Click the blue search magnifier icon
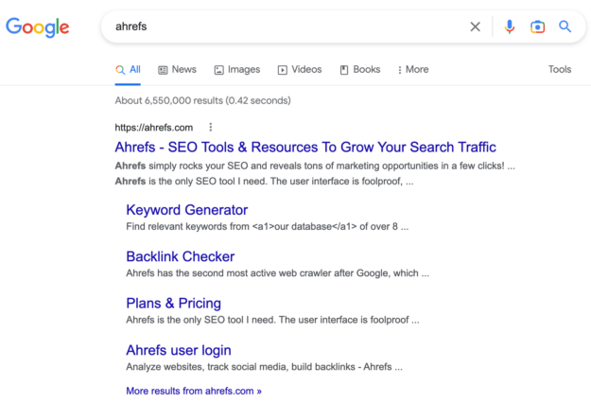Viewport: 591px width, 402px height. pyautogui.click(x=565, y=26)
